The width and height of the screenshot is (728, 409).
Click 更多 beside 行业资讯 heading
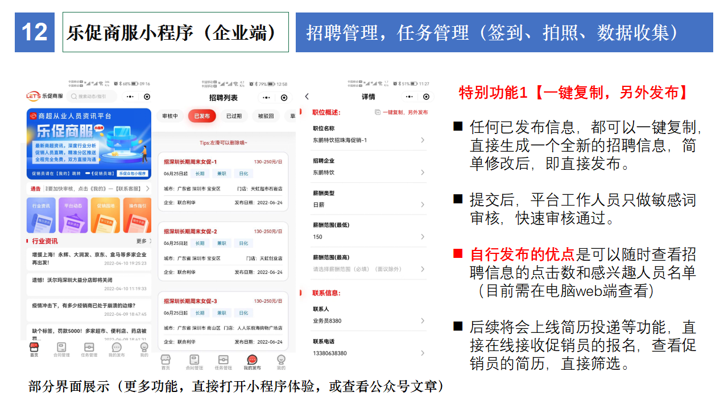coord(141,241)
